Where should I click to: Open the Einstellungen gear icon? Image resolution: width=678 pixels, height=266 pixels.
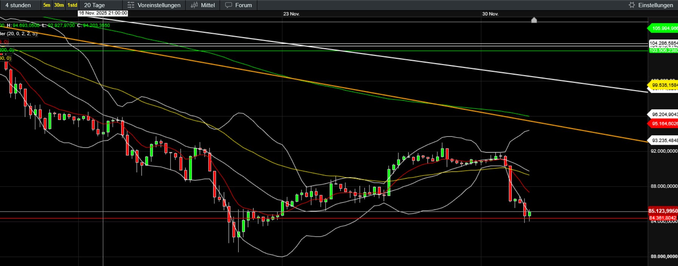(632, 5)
